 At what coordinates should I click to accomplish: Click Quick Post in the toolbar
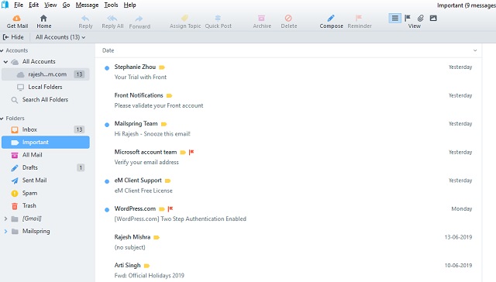(x=218, y=22)
